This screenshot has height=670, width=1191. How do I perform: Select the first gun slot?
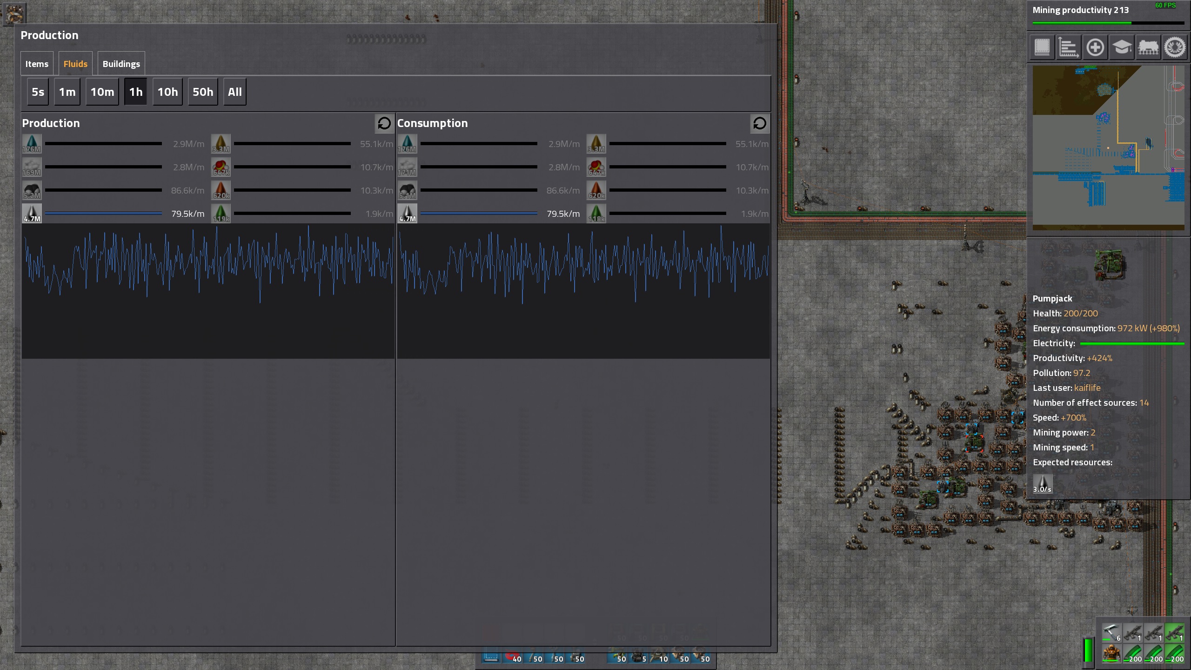tap(1132, 633)
